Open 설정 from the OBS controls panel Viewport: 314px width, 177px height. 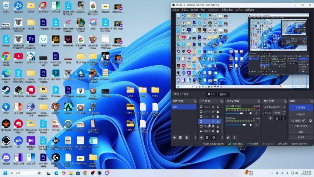(x=301, y=132)
